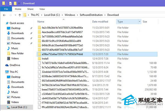Open New folder in navigation pane
165x111 pixels.
17,53
